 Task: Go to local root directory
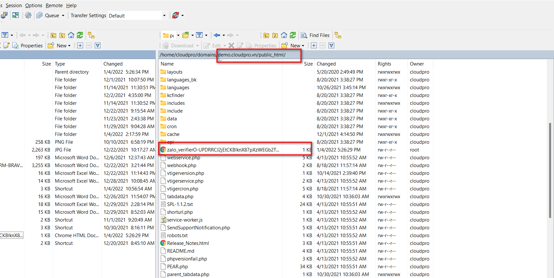(x=62, y=35)
